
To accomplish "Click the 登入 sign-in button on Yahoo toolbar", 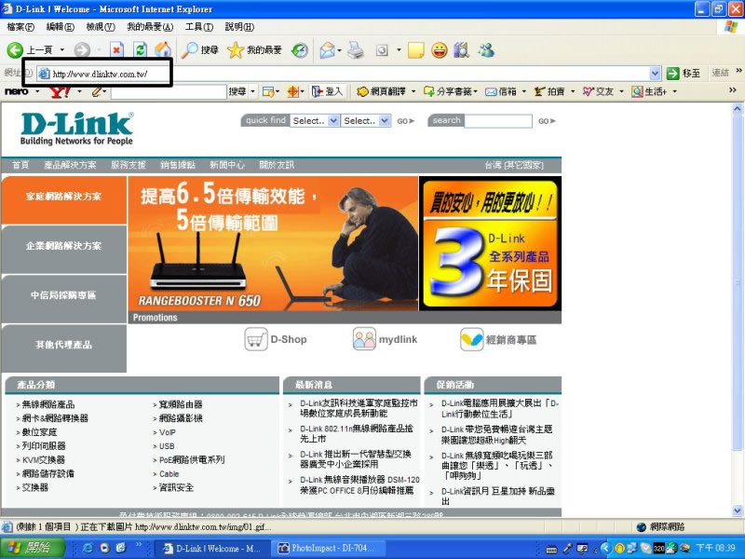I will (x=327, y=90).
